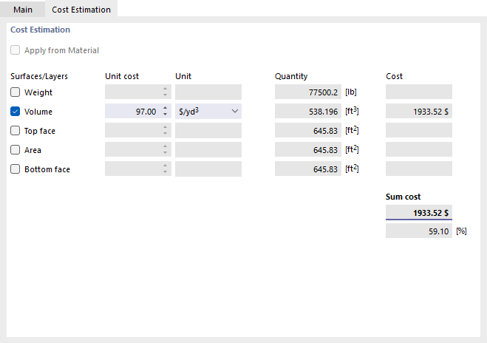The height and width of the screenshot is (343, 487).
Task: Click the percentage field showing 59.10
Action: (x=418, y=231)
